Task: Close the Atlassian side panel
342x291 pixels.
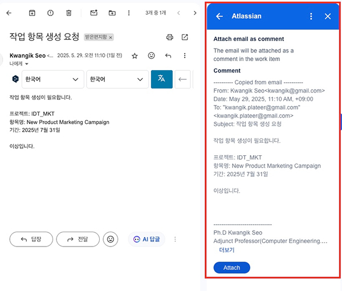Action: tap(328, 16)
